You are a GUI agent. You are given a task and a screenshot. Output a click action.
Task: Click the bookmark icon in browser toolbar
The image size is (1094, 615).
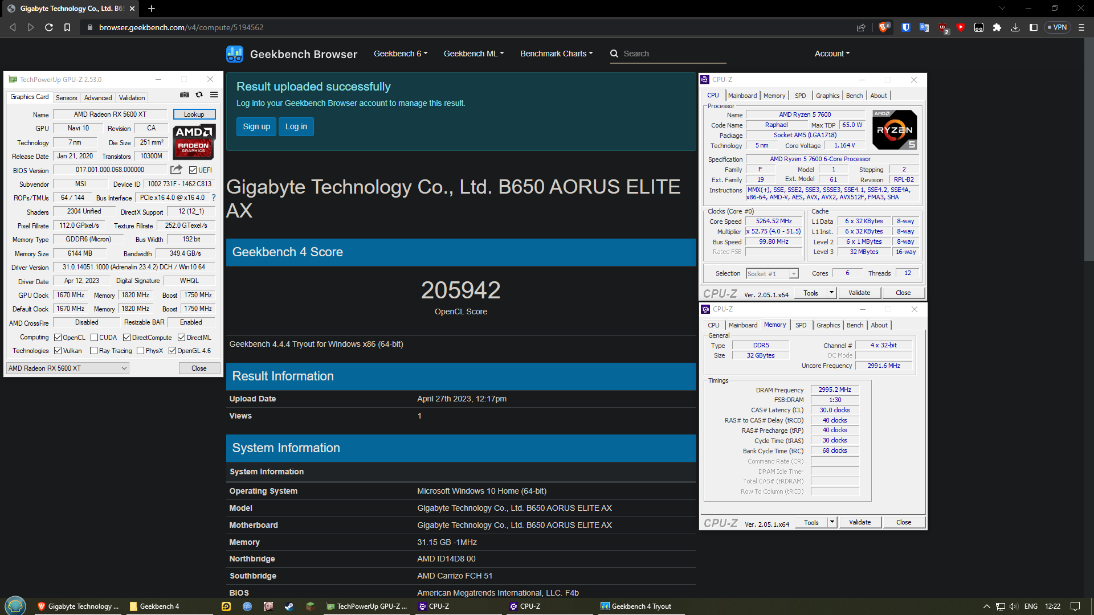67,27
